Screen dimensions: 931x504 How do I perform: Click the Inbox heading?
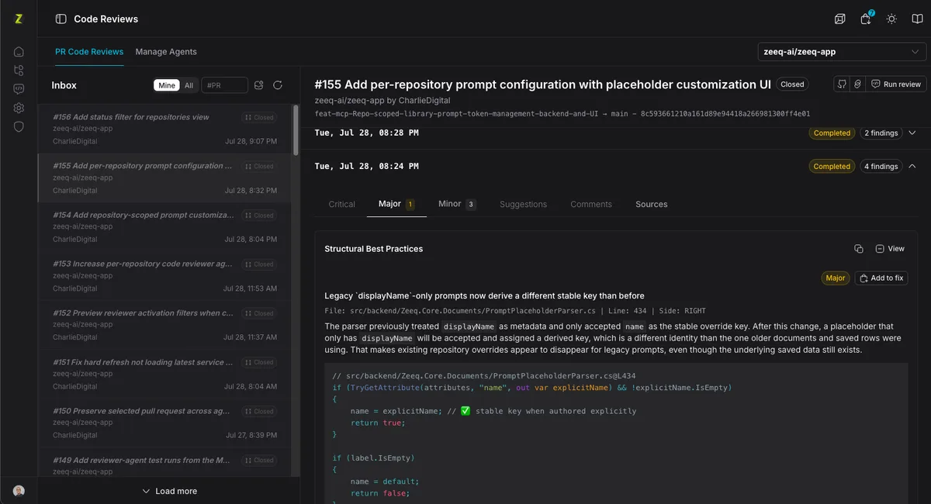coord(64,85)
